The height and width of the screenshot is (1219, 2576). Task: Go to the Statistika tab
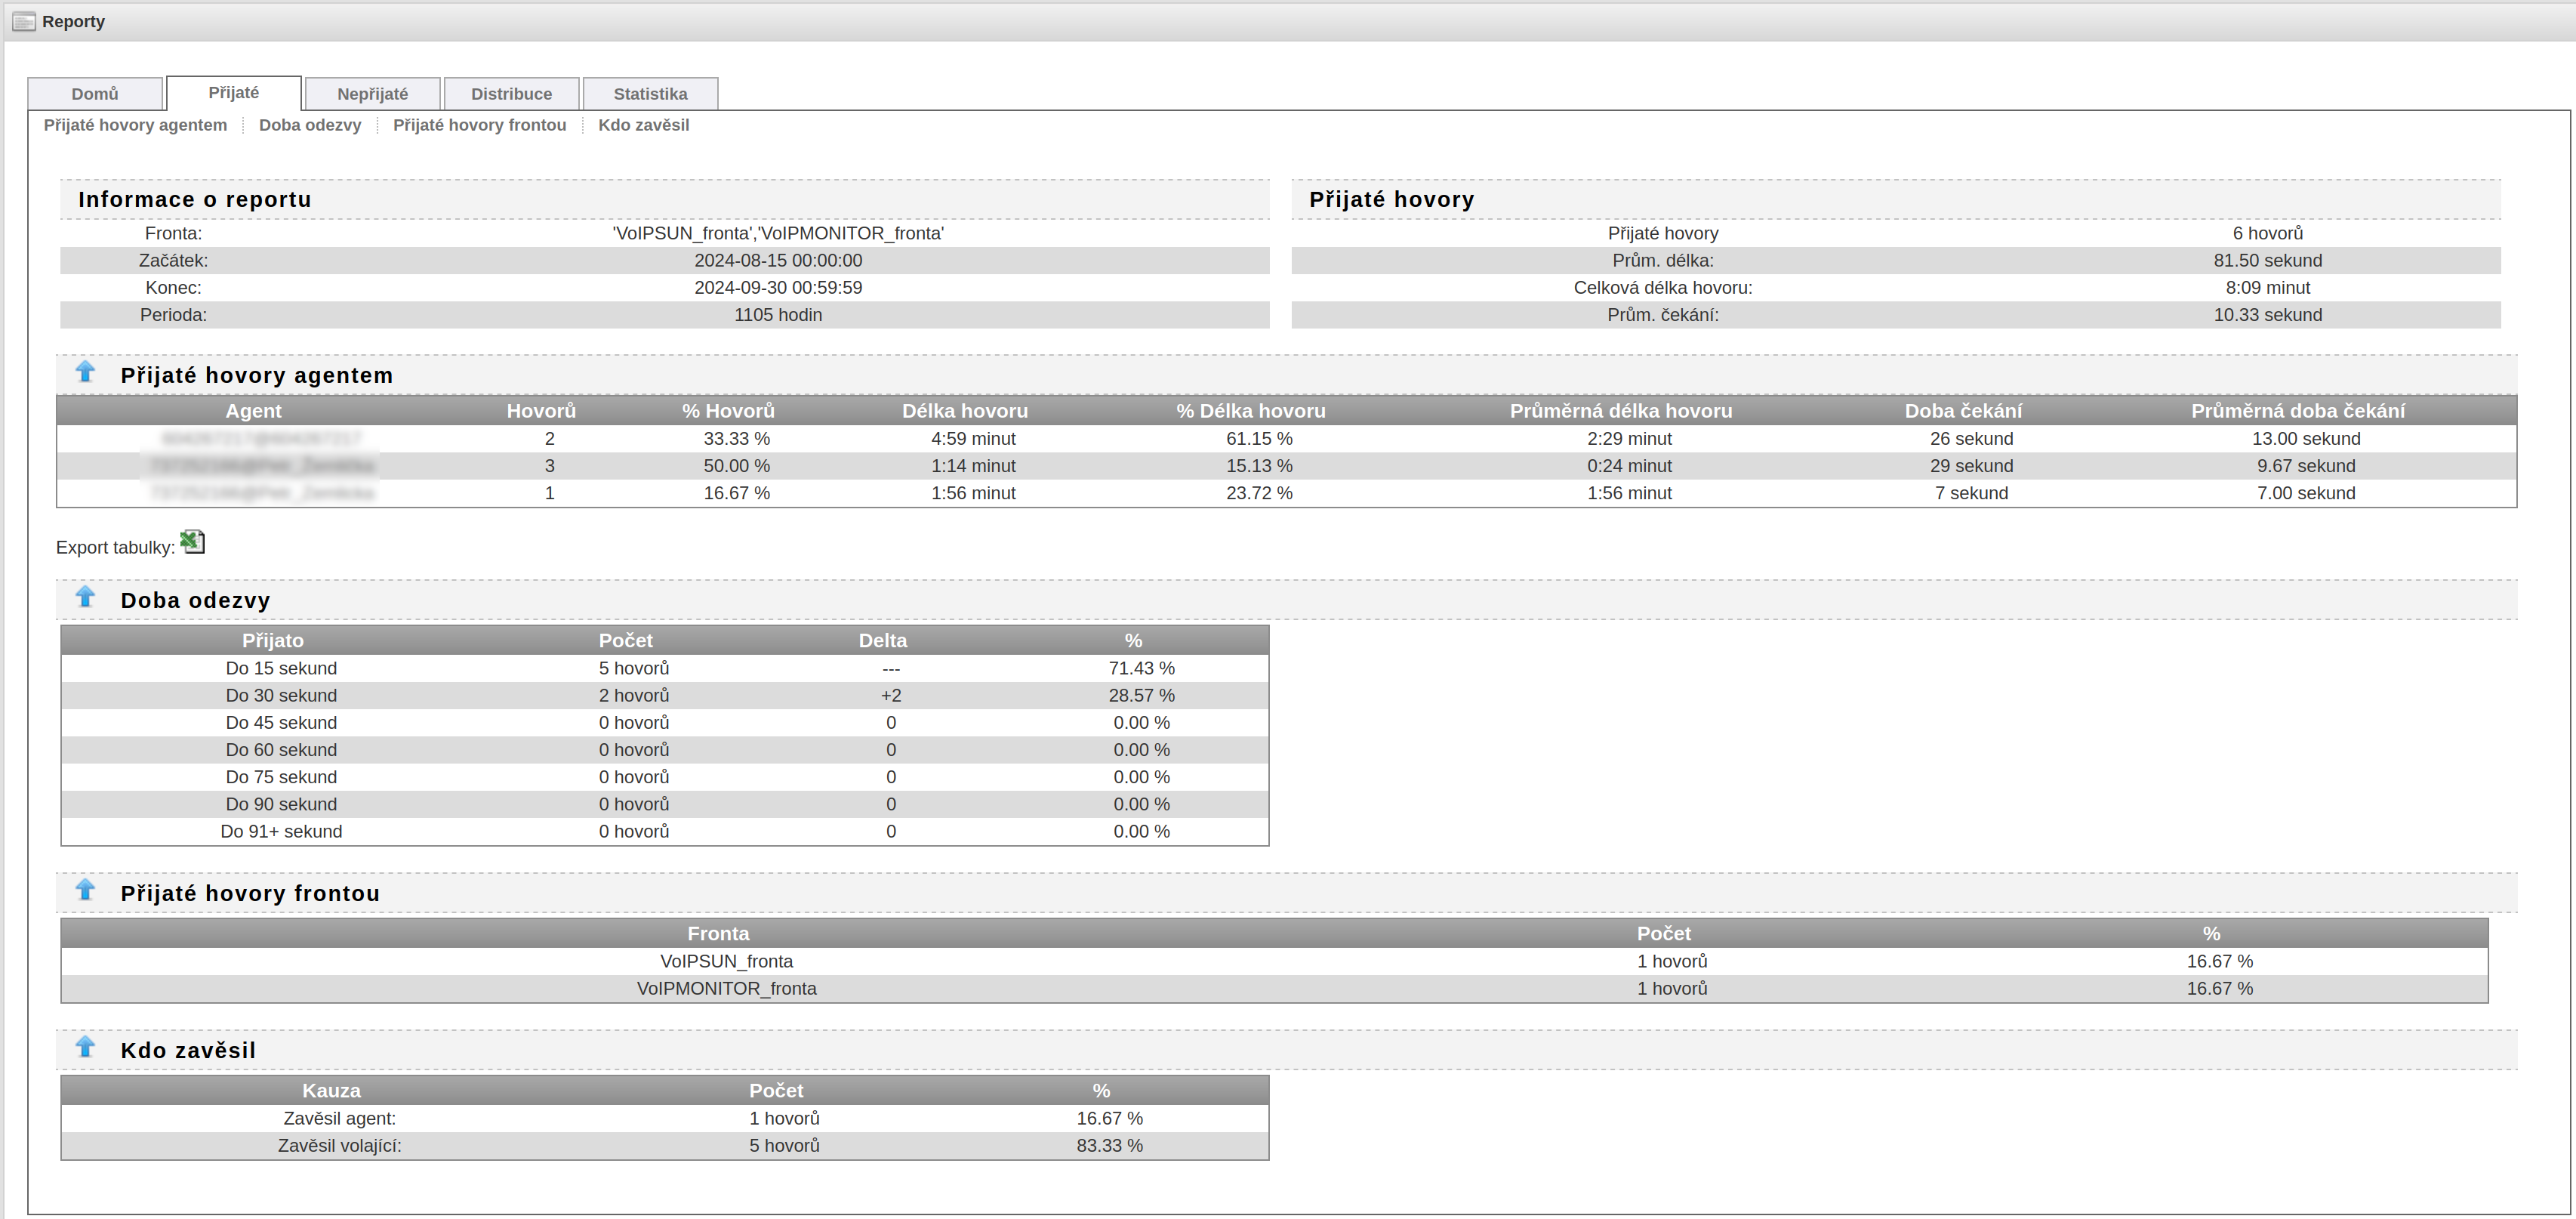point(651,94)
